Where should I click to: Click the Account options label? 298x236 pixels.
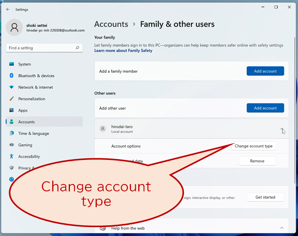click(126, 146)
